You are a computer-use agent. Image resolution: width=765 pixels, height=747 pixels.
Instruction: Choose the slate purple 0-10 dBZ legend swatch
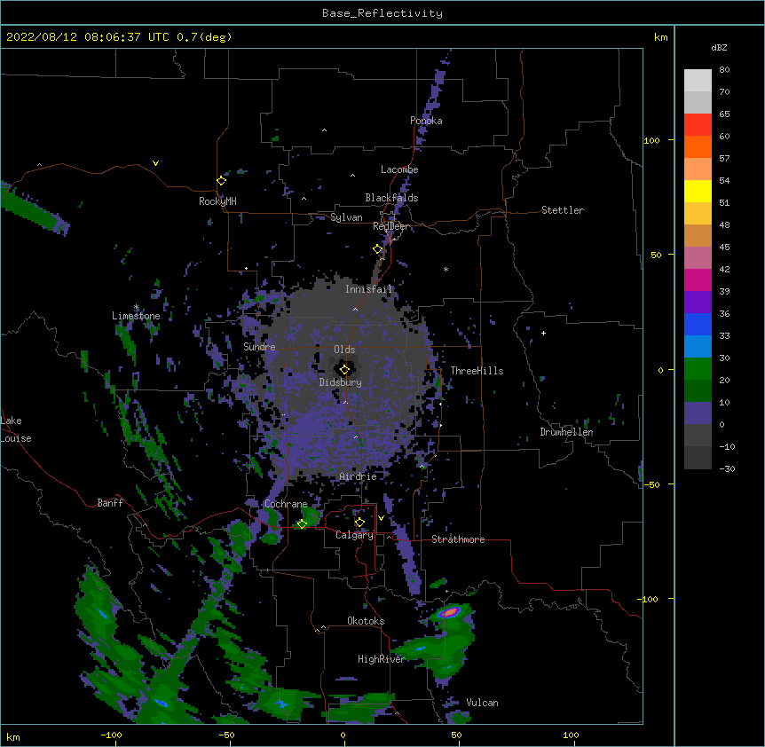698,413
